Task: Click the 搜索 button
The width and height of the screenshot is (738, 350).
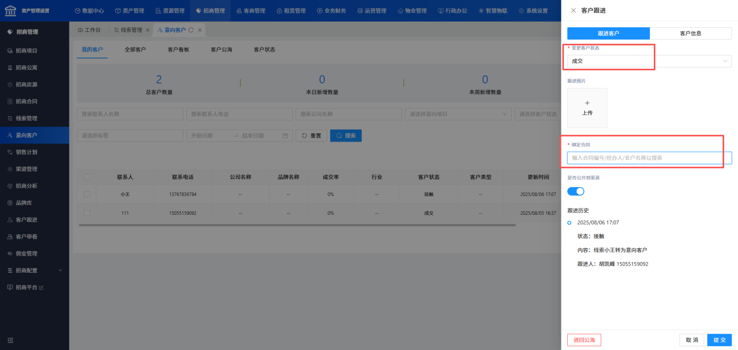Action: coord(346,136)
